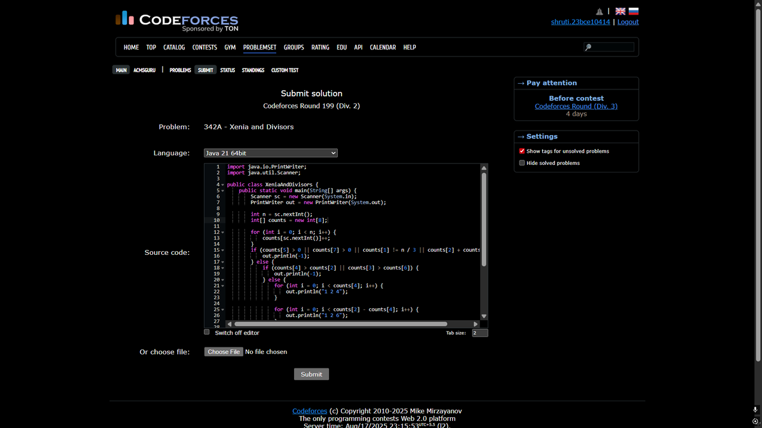Select the SUBMIT tab
The height and width of the screenshot is (428, 762).
click(x=206, y=70)
